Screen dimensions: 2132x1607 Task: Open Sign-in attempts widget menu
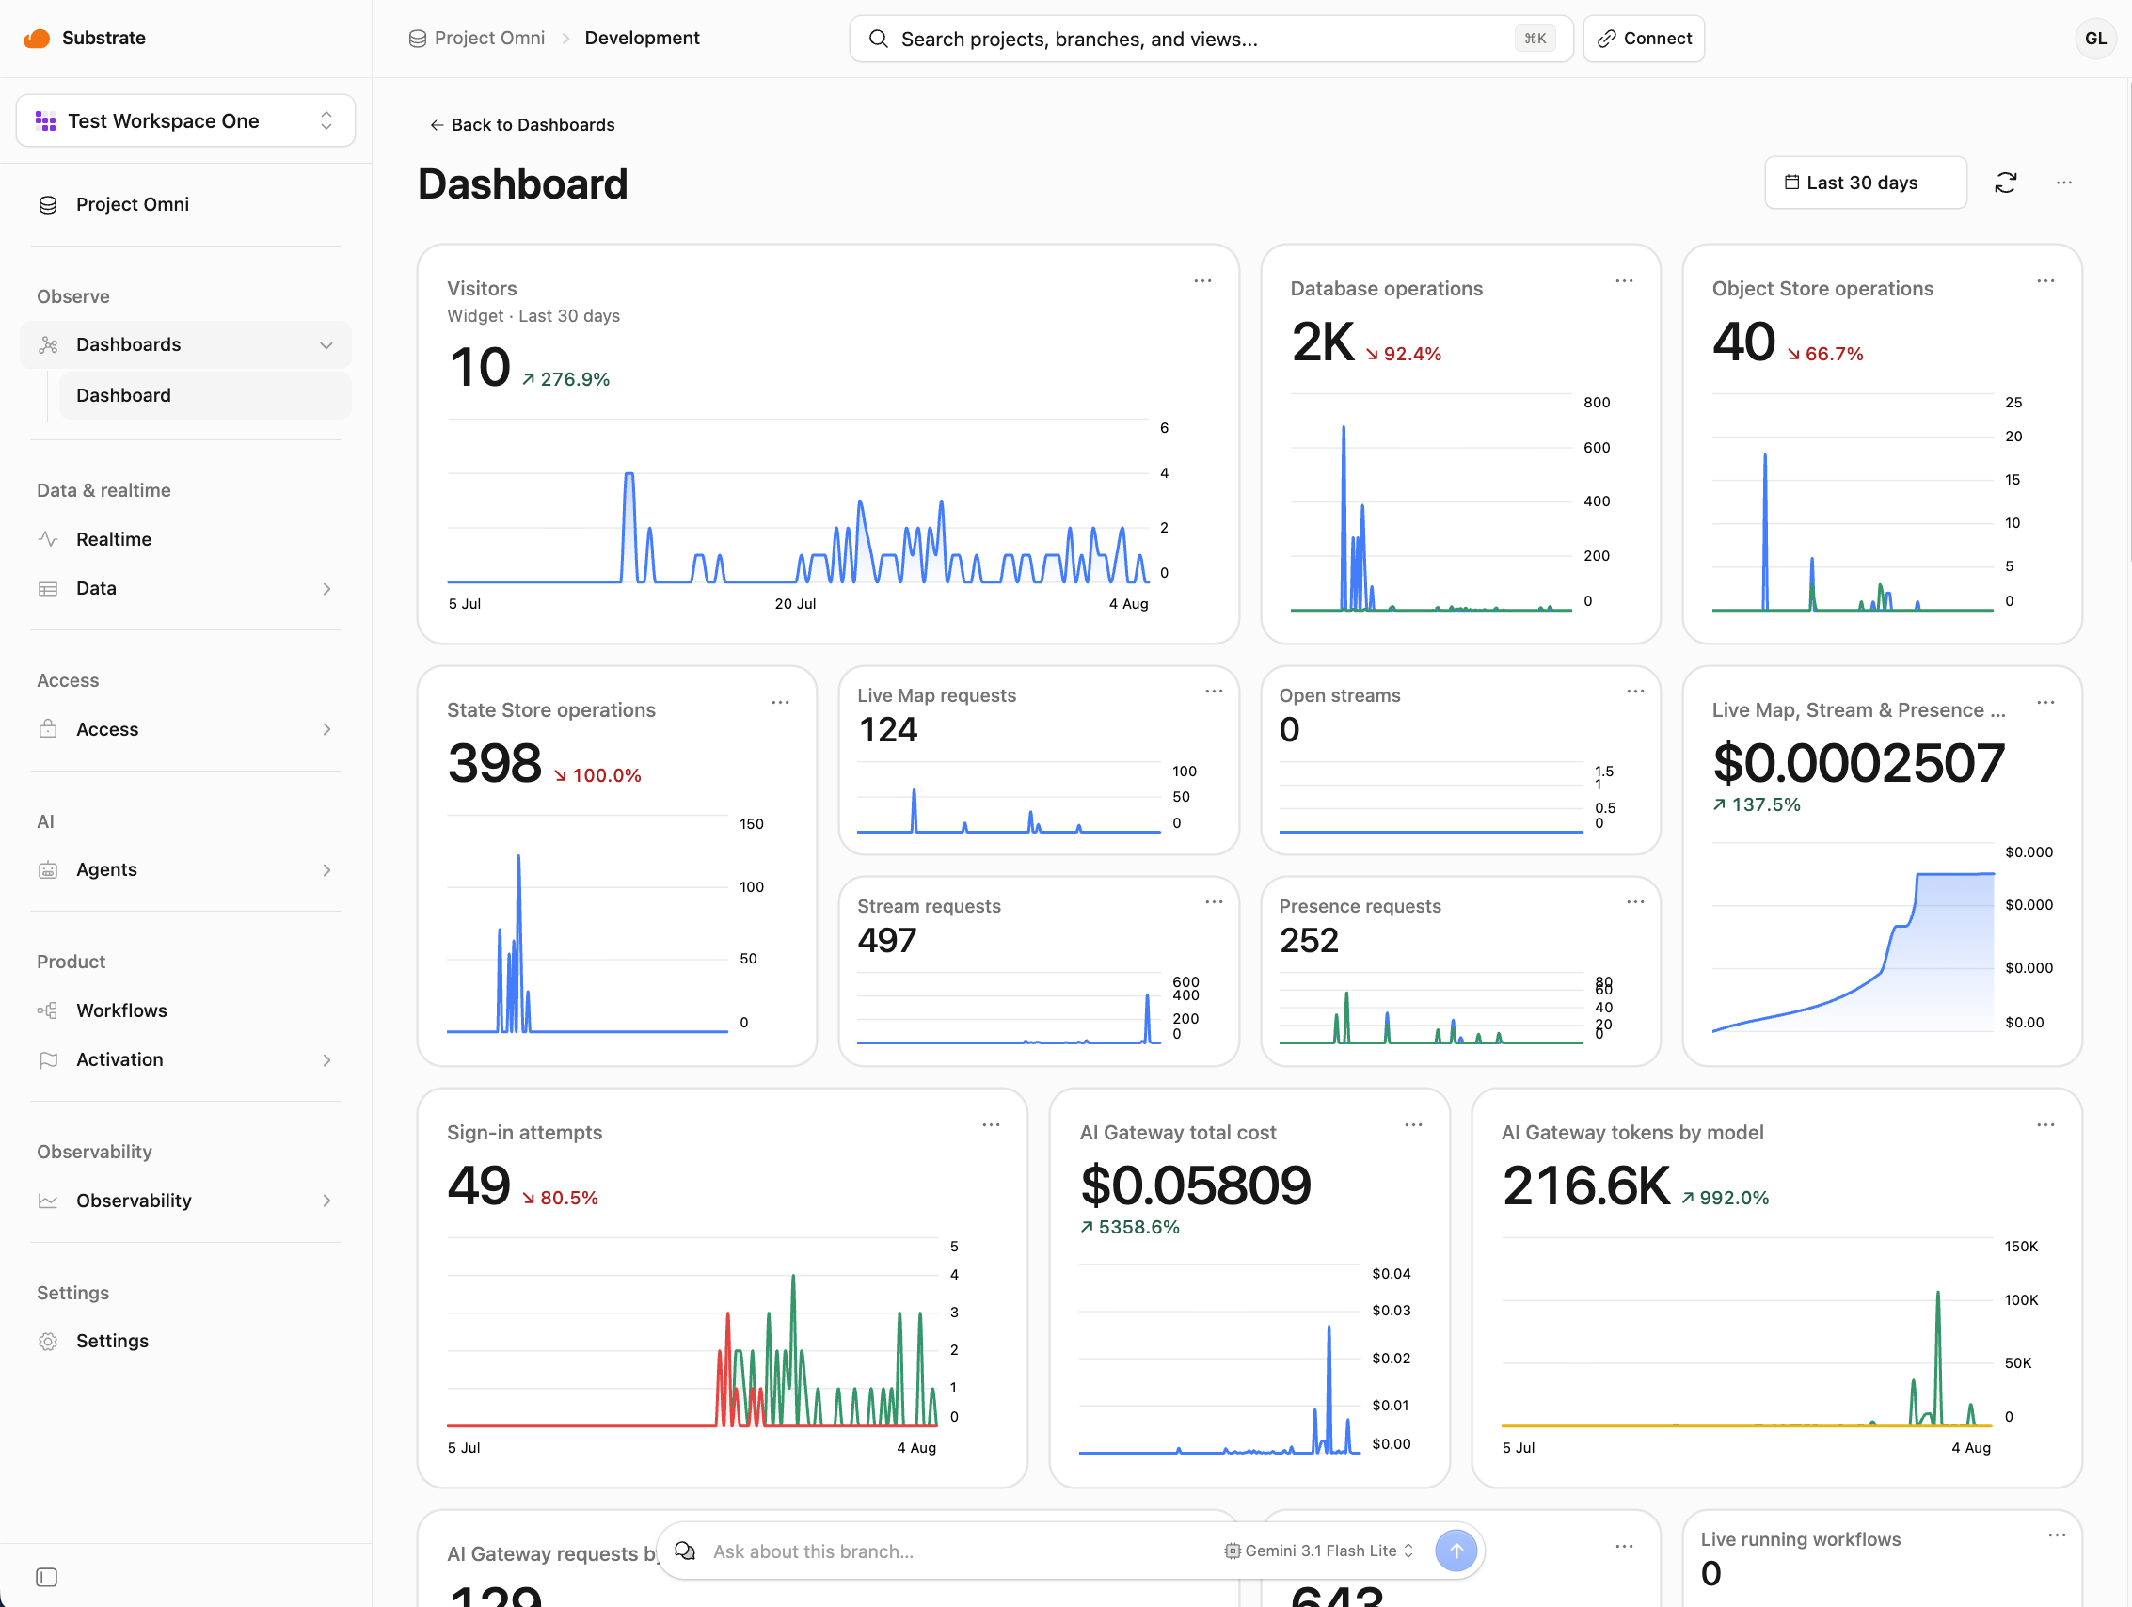(x=991, y=1124)
